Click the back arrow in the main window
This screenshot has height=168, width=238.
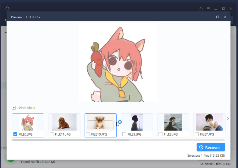tap(5, 20)
